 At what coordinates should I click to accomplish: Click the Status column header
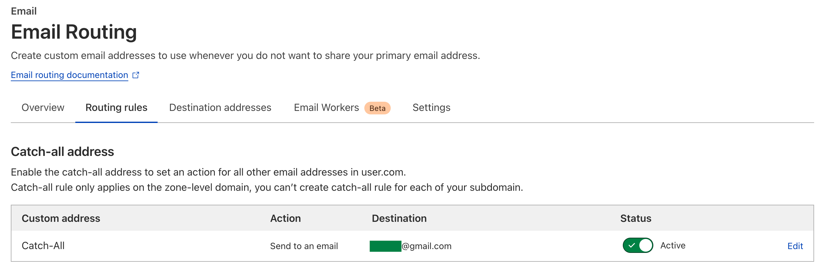[x=636, y=218]
